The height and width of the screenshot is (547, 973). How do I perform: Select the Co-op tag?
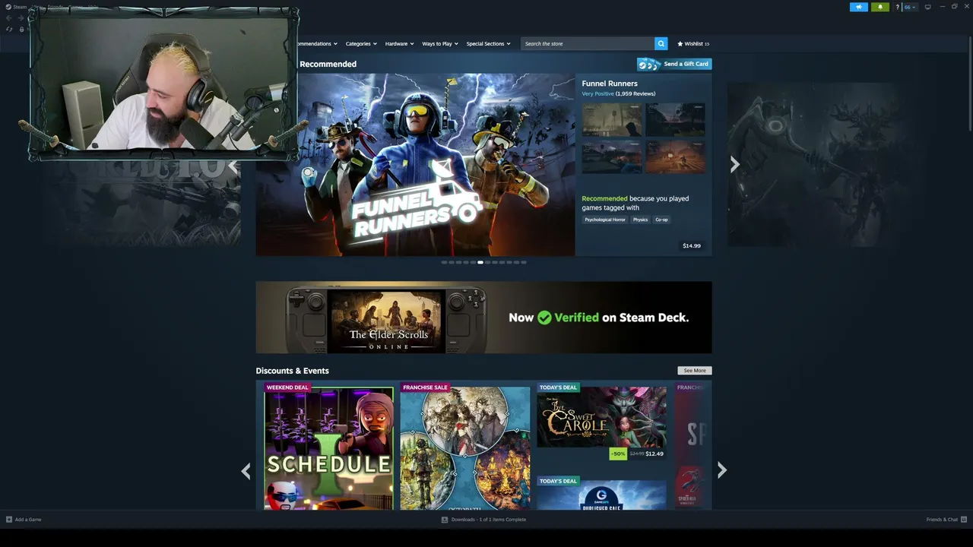(x=661, y=220)
